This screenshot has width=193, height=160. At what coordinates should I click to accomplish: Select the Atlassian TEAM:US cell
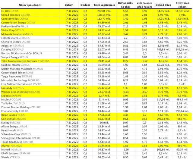(x=30, y=45)
